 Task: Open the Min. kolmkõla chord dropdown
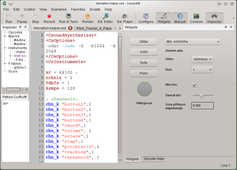(193, 42)
